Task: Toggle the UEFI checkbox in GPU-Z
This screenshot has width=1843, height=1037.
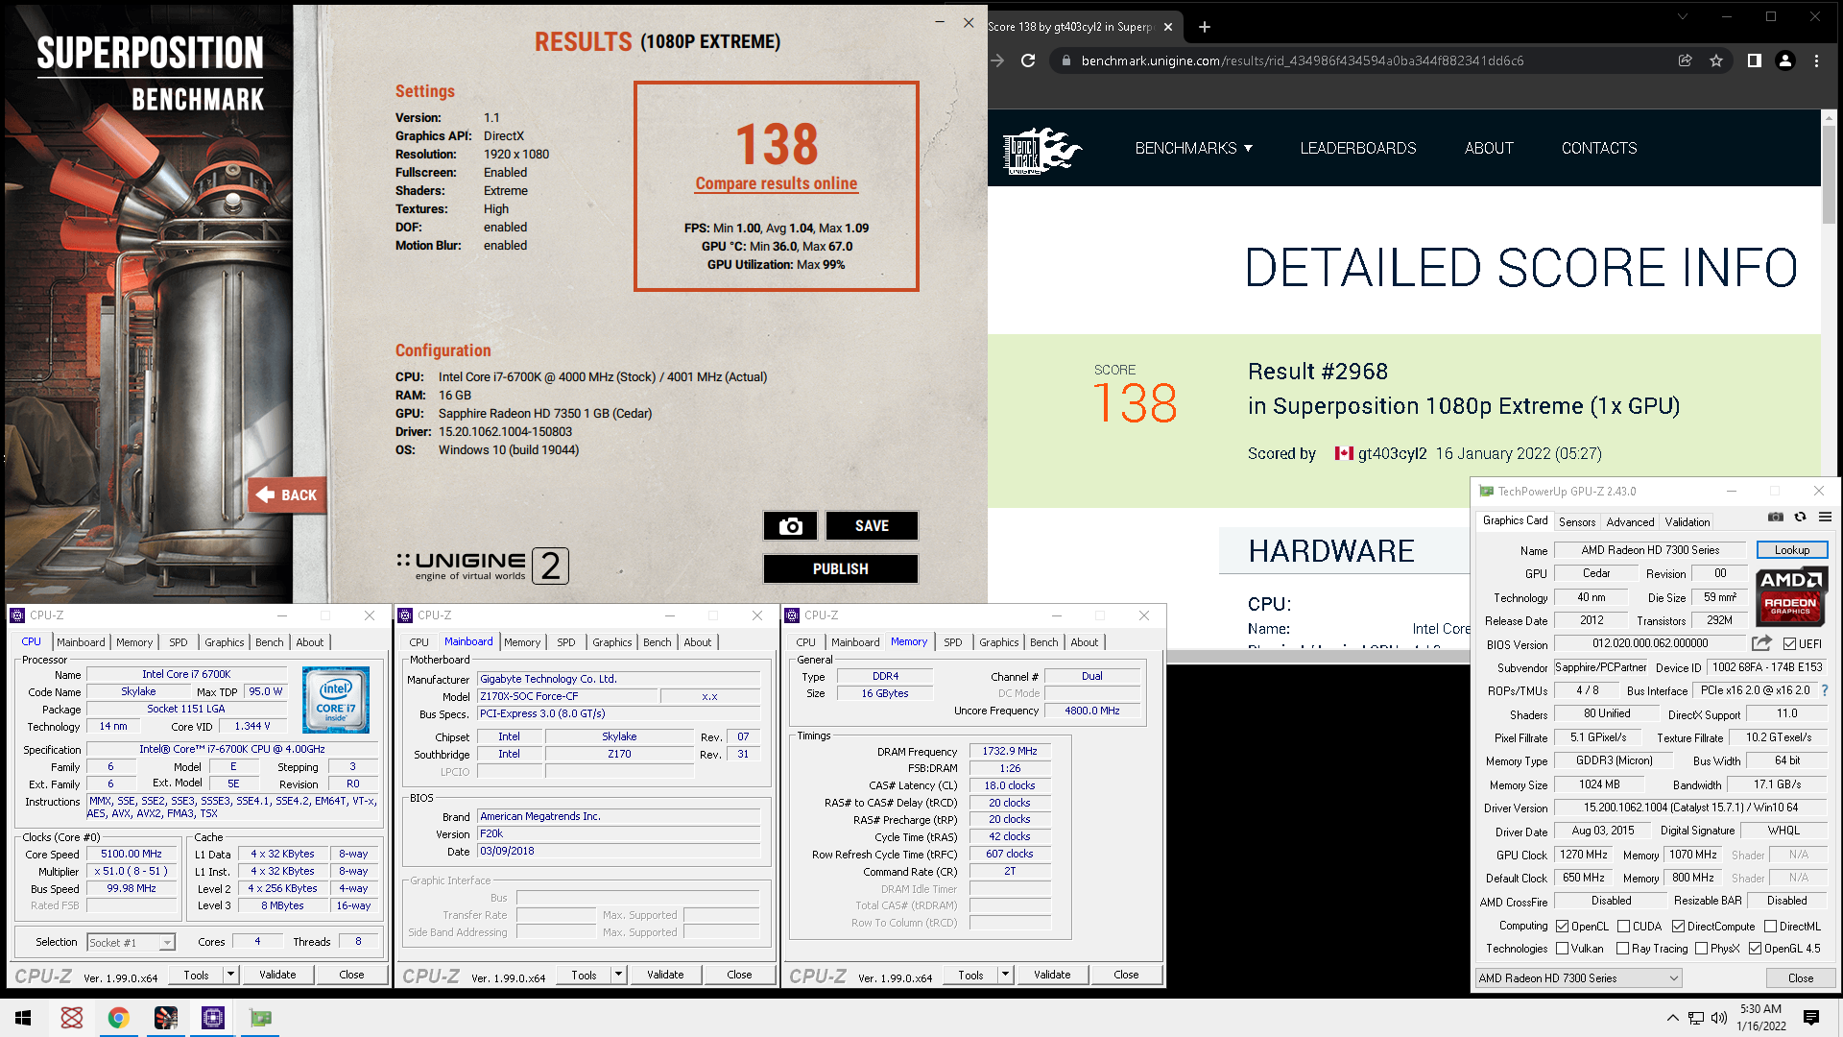Action: coord(1789,643)
